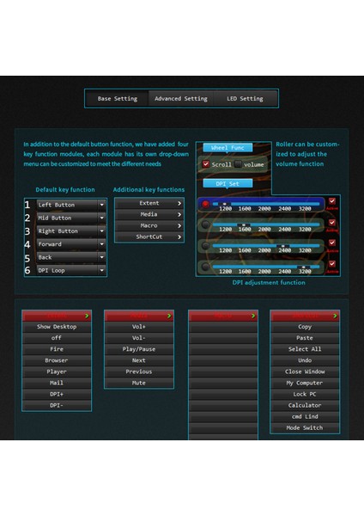
Task: Toggle Active checkbox for first DPI level
Action: pyautogui.click(x=332, y=201)
